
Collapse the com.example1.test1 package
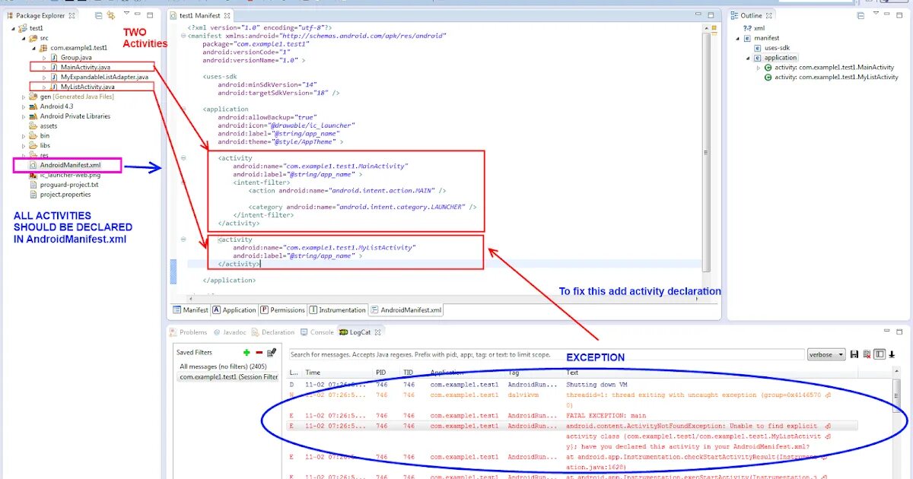(33, 48)
